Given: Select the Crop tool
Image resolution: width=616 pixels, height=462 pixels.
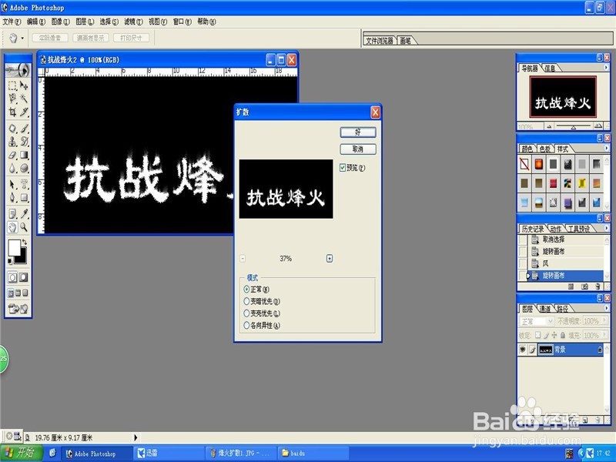Looking at the screenshot, I should click(12, 110).
